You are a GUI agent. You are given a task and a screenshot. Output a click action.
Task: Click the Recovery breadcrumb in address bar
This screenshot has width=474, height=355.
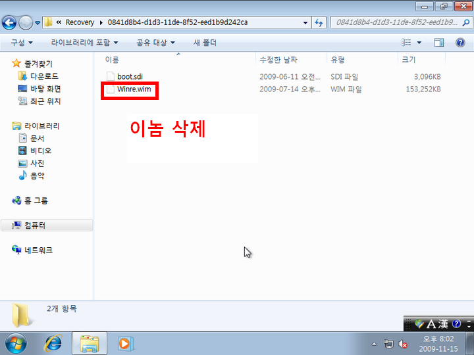80,22
